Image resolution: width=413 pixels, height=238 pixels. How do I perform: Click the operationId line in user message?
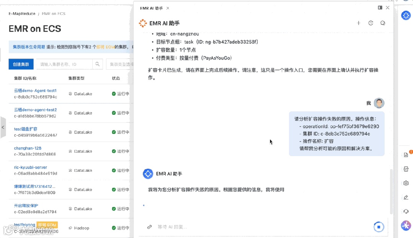tap(339, 126)
